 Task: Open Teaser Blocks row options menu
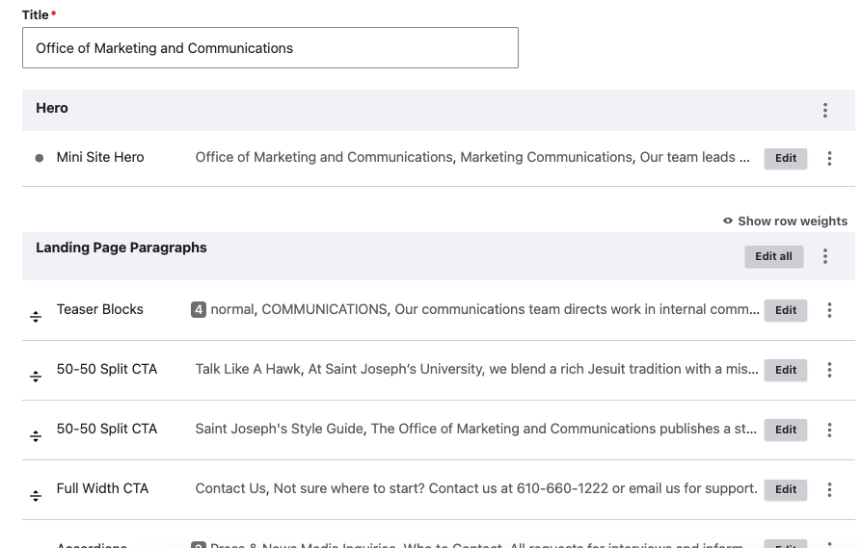829,310
